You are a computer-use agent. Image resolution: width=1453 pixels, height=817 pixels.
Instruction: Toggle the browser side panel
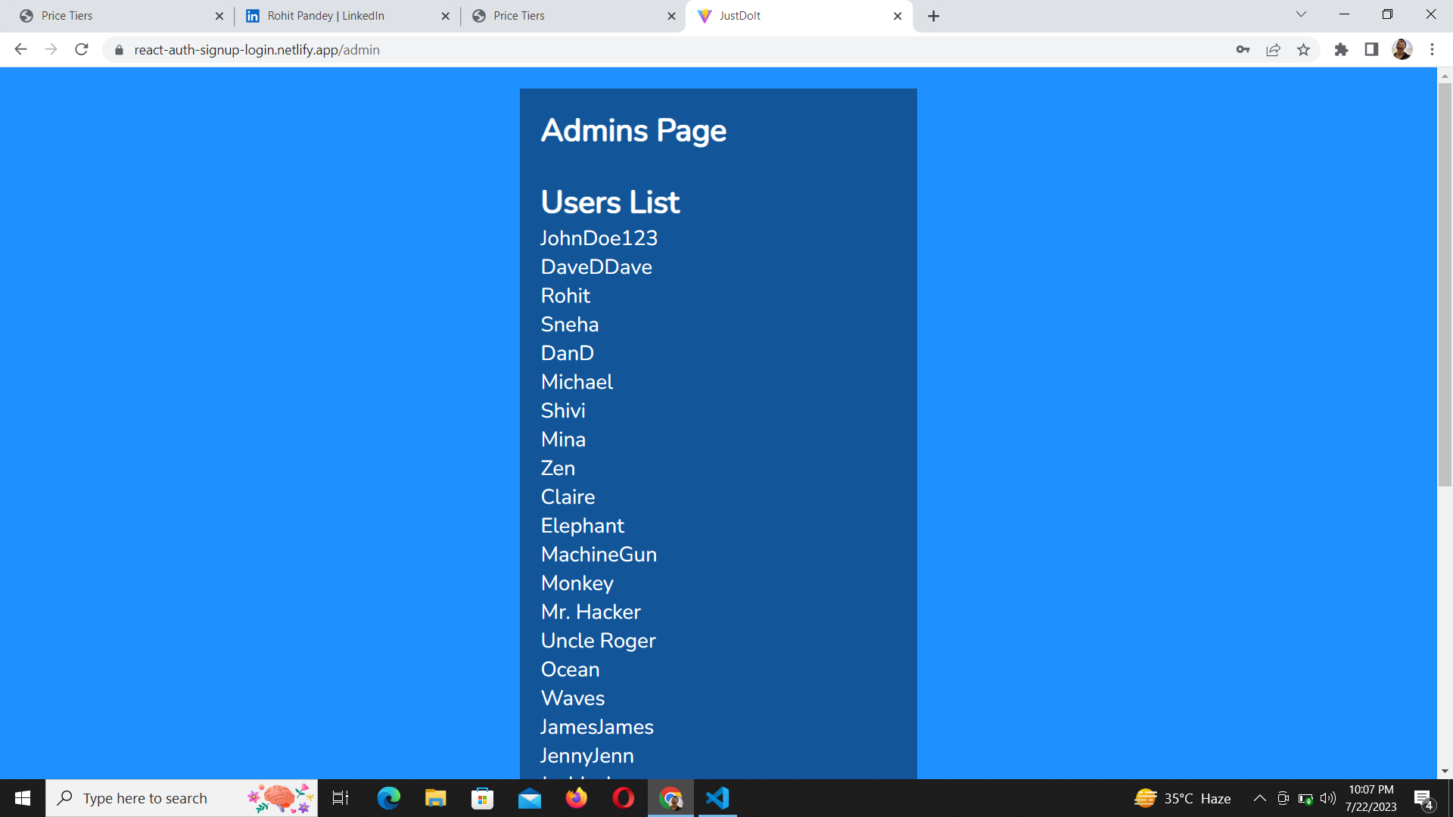point(1371,50)
